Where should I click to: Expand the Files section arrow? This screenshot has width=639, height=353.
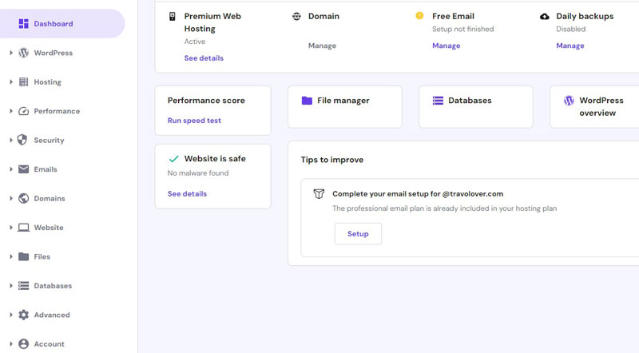tap(10, 256)
